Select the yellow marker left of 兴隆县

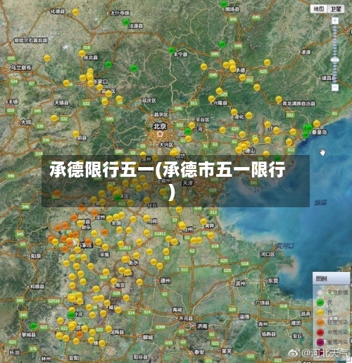click(211, 99)
